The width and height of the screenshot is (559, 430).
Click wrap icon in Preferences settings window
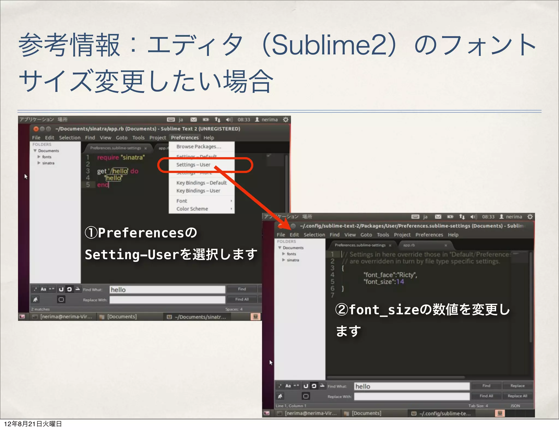click(314, 386)
